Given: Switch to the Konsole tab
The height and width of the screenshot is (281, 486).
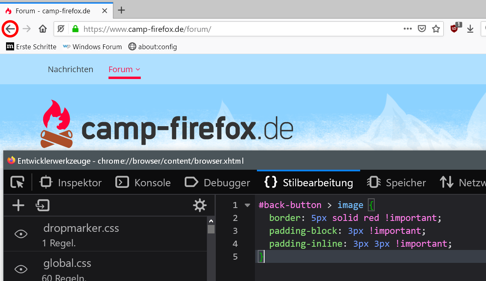Looking at the screenshot, I should [x=143, y=183].
